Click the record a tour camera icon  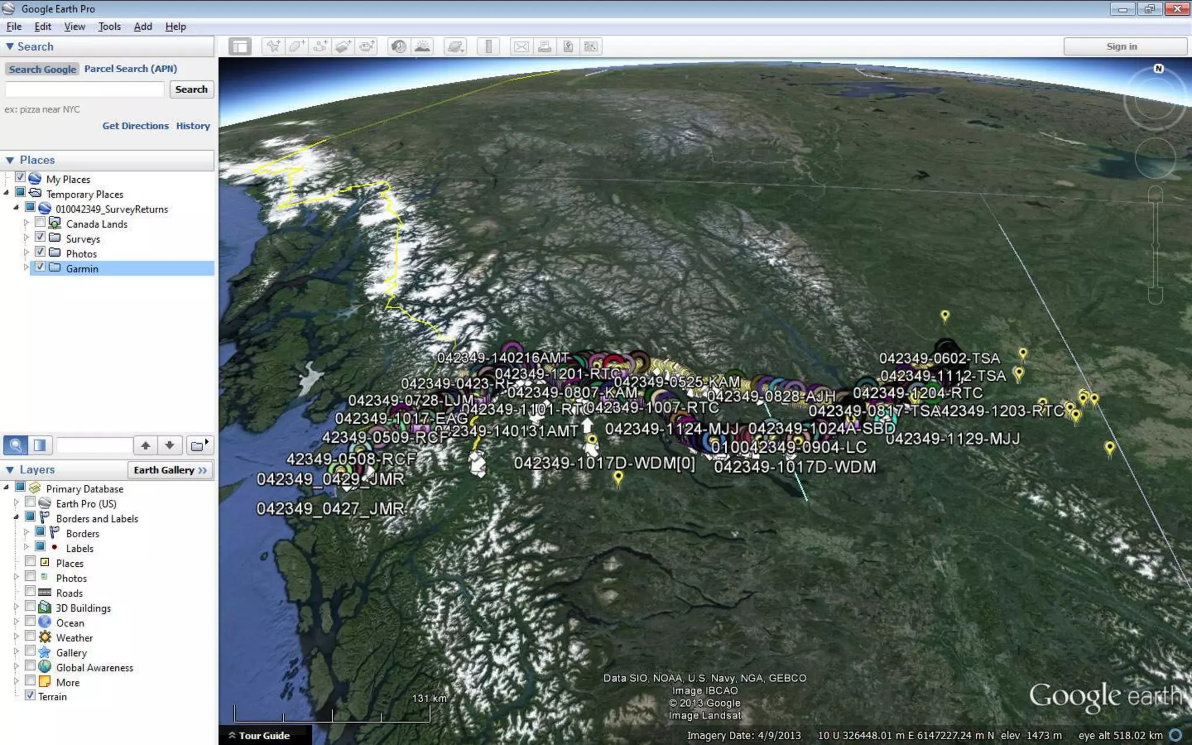367,47
